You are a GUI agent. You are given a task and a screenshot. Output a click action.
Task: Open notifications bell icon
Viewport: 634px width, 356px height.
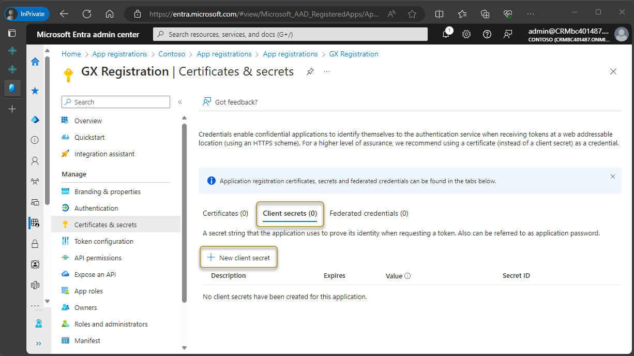coord(446,34)
